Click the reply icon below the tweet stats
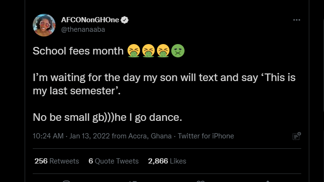The height and width of the screenshot is (182, 324). tap(66, 181)
